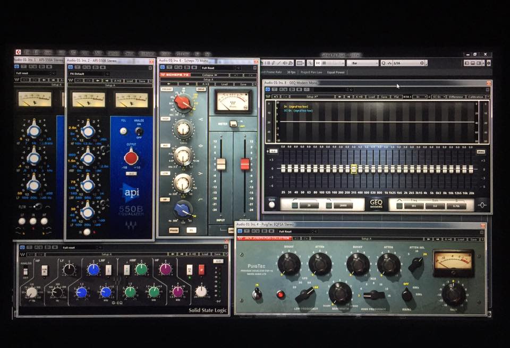Screen dimensions: 510x348
Task: Click the API-550A window's blue power icon
Action: (x=17, y=67)
